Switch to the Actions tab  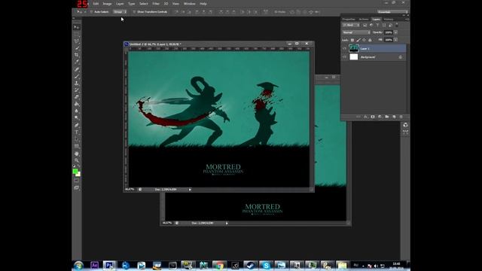pos(364,20)
